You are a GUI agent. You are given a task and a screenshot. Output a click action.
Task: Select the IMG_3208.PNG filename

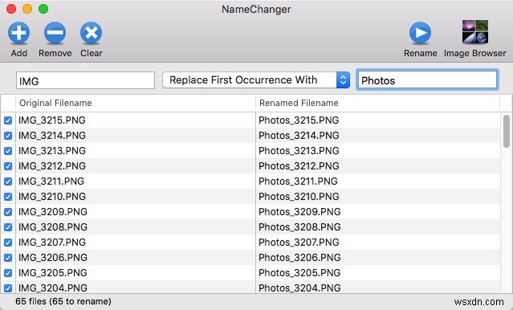[x=53, y=226]
